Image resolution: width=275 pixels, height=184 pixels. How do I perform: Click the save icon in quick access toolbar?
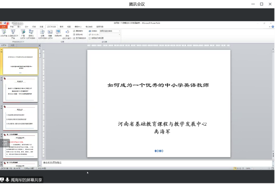(6, 23)
